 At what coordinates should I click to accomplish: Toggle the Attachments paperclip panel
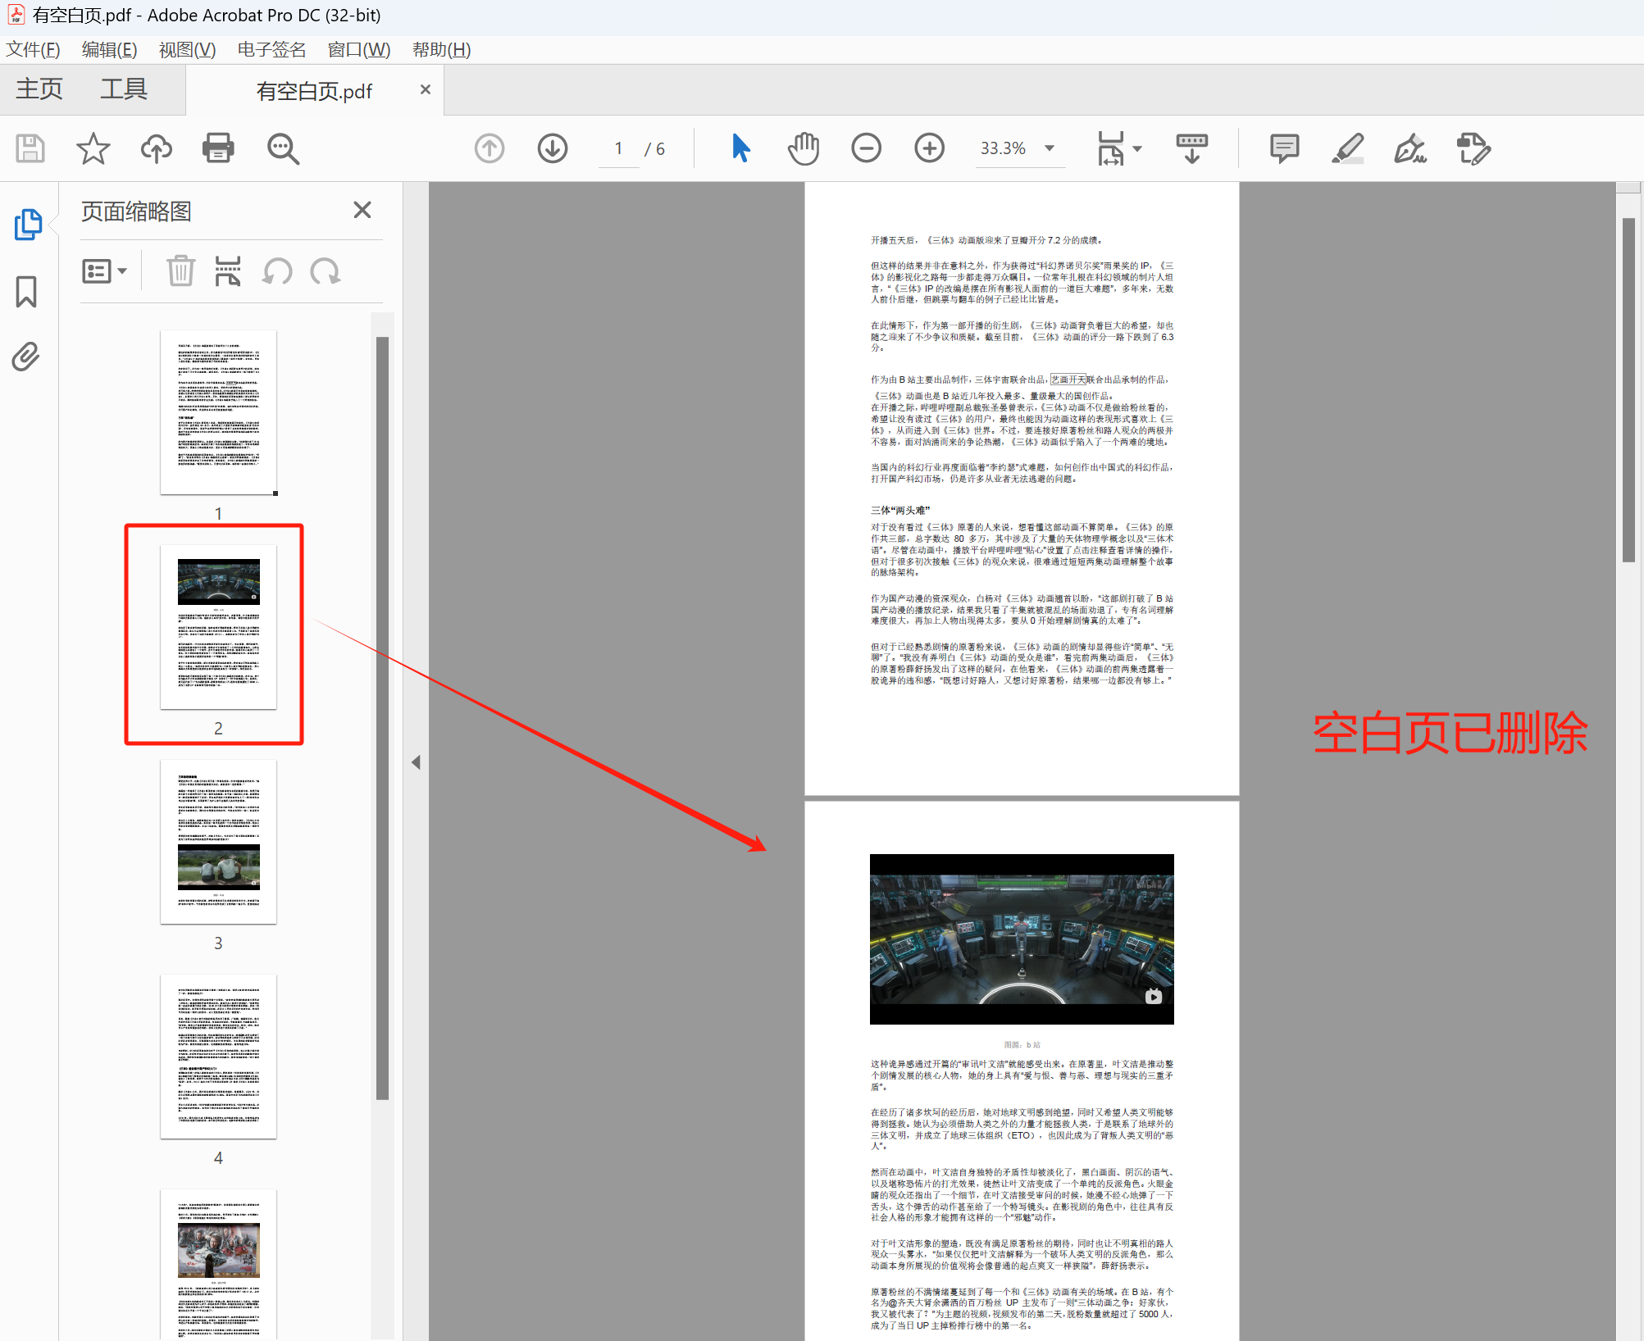(27, 357)
